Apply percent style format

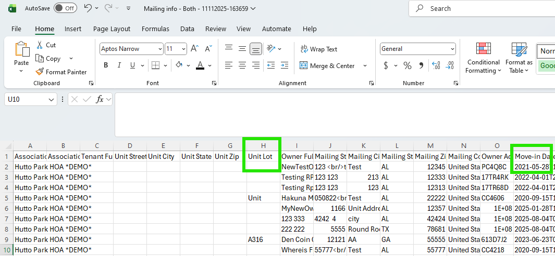click(408, 65)
